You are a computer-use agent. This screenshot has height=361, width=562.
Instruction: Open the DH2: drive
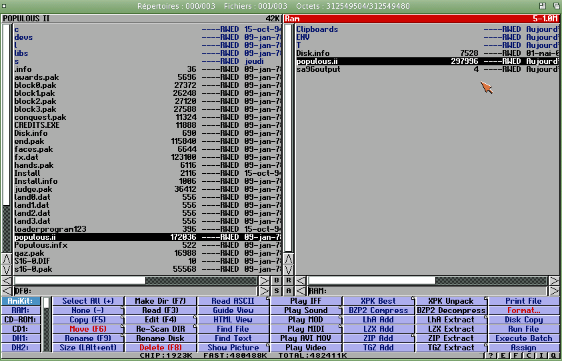[x=21, y=348]
